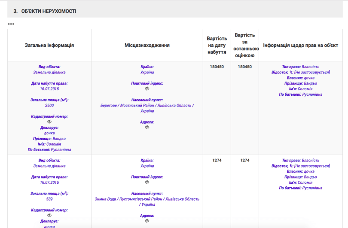Screen dimensions: 348x228
Task: Click hidden cadastral number icon for 2500 m² plot
Action: (x=49, y=122)
